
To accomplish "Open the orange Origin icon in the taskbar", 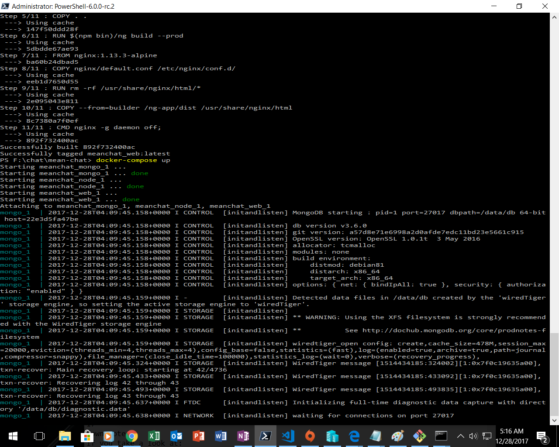I will 310,436.
